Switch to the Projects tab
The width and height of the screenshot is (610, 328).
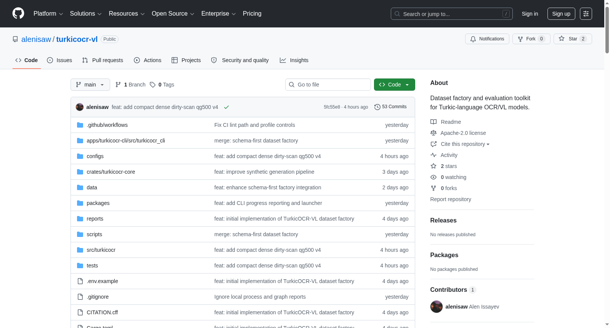pos(186,60)
